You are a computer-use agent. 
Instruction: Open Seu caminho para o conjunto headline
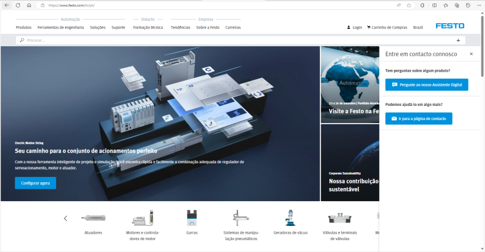pos(86,151)
